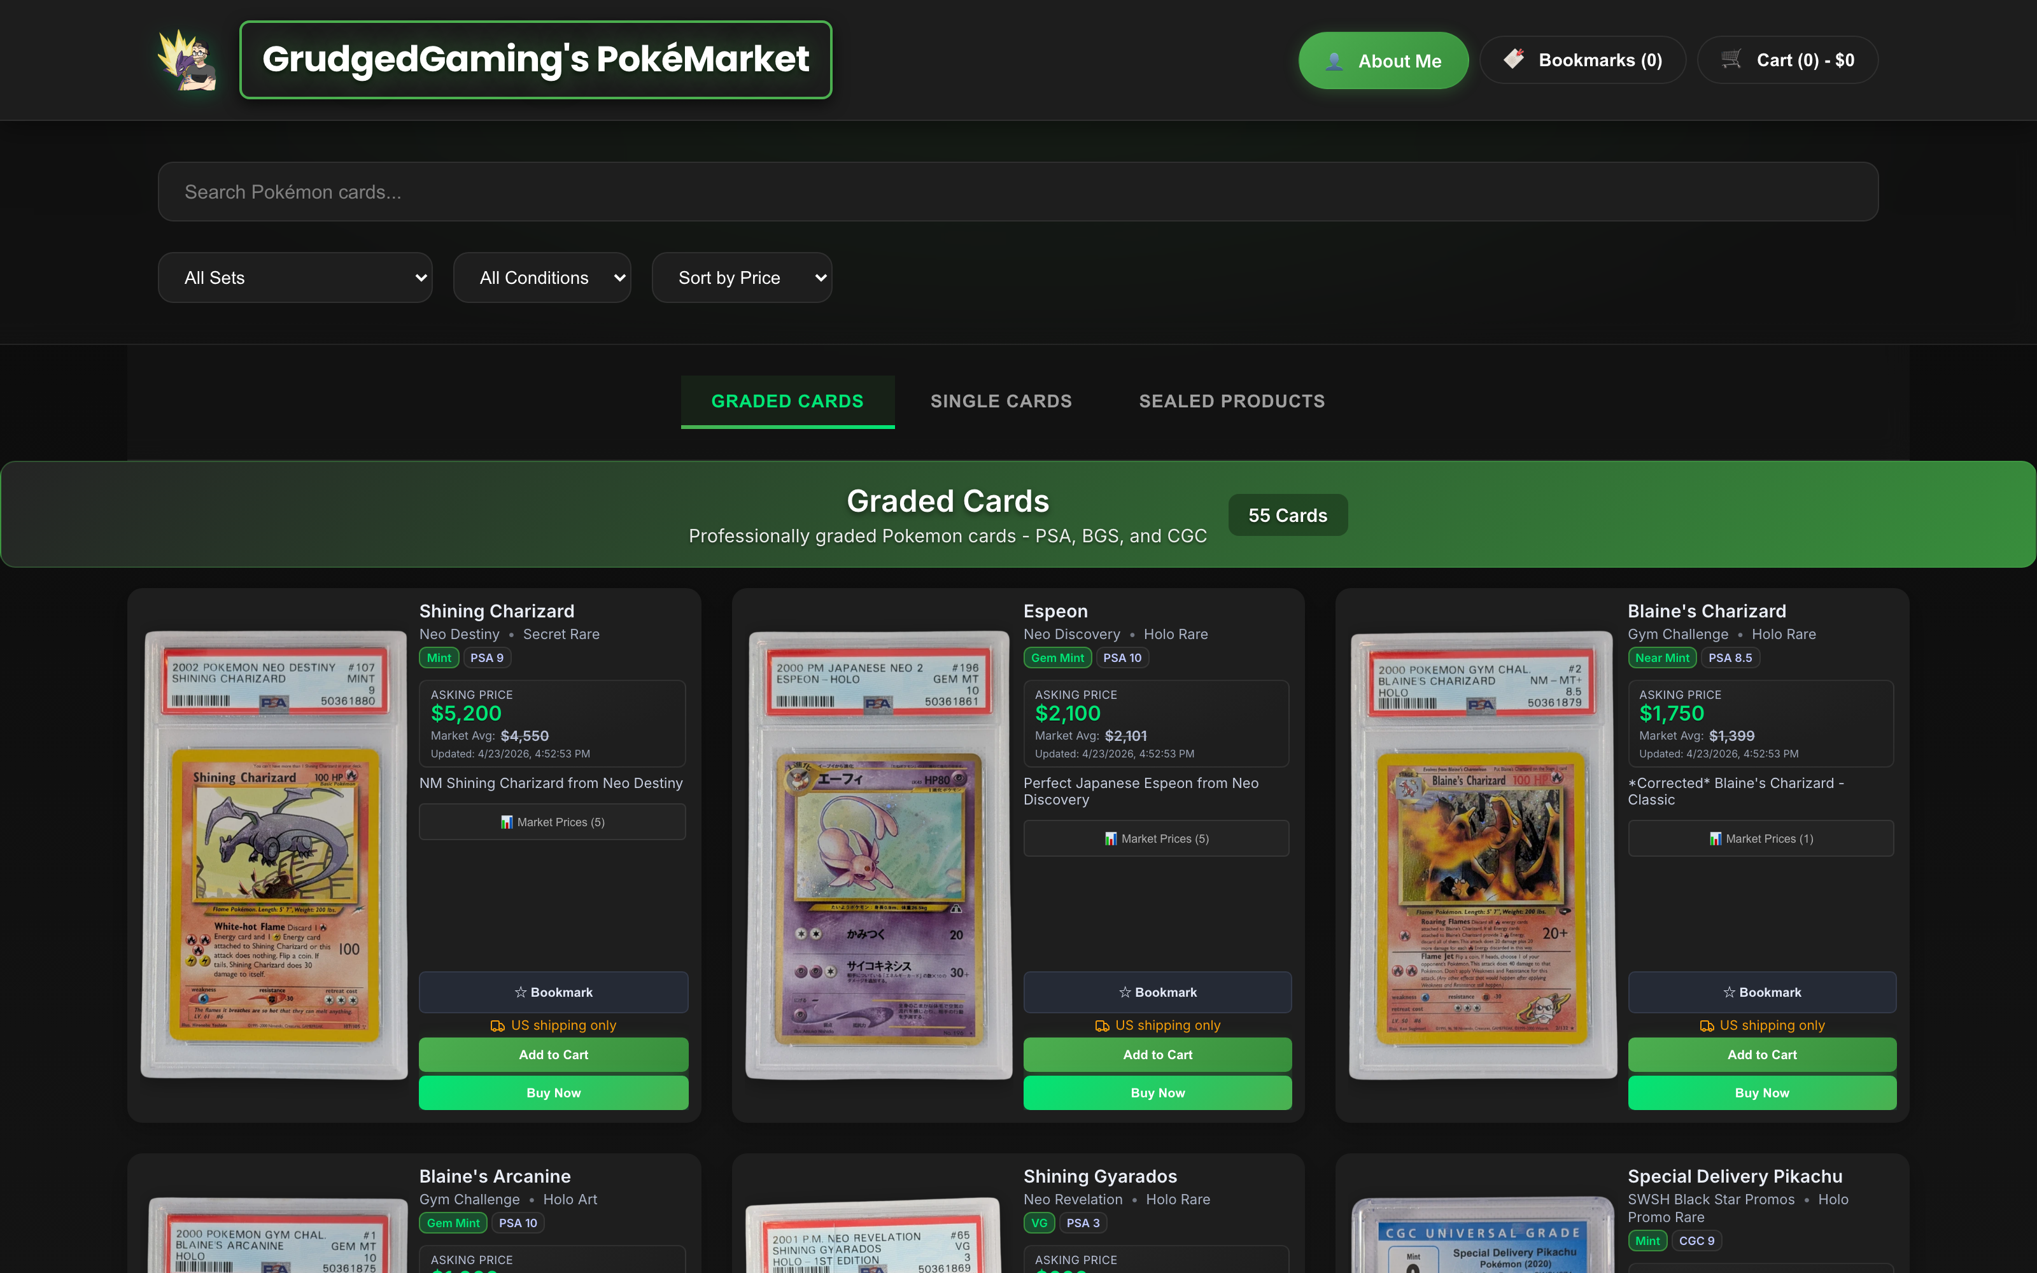
Task: Open the Shining Gyarados slab image
Action: 875,1235
